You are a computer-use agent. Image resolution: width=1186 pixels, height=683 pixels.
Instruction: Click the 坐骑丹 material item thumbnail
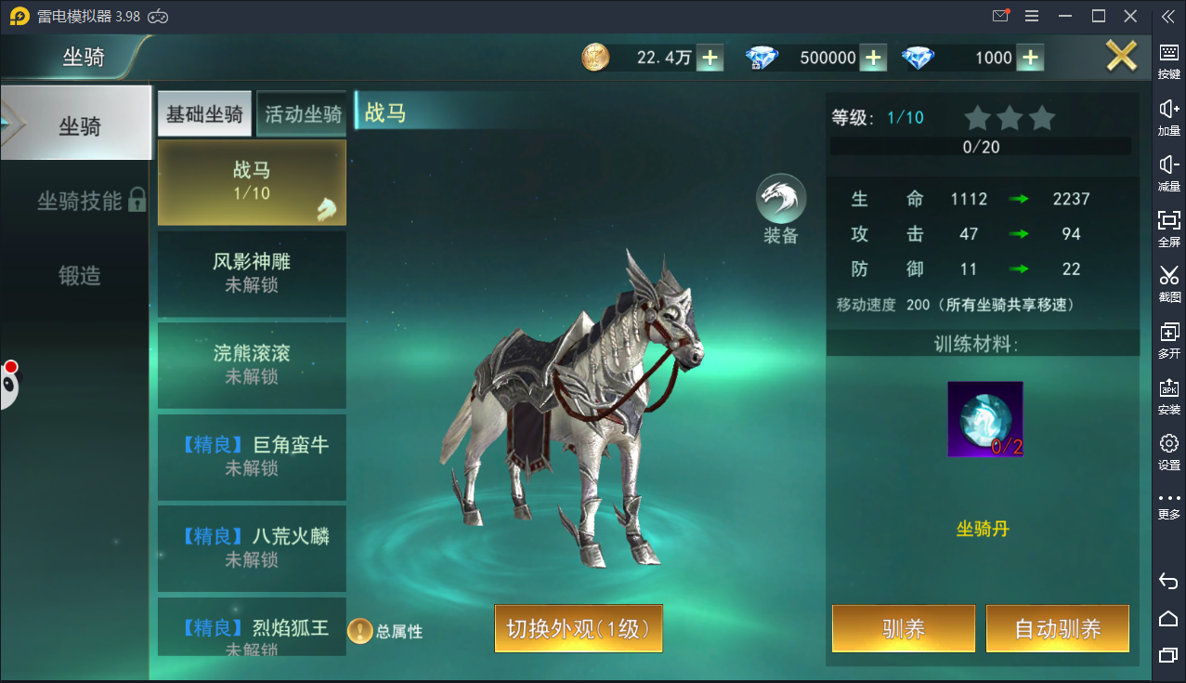point(984,418)
